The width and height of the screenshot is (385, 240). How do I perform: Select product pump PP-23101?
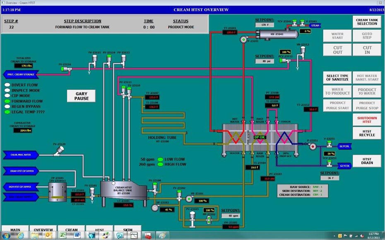pos(189,199)
